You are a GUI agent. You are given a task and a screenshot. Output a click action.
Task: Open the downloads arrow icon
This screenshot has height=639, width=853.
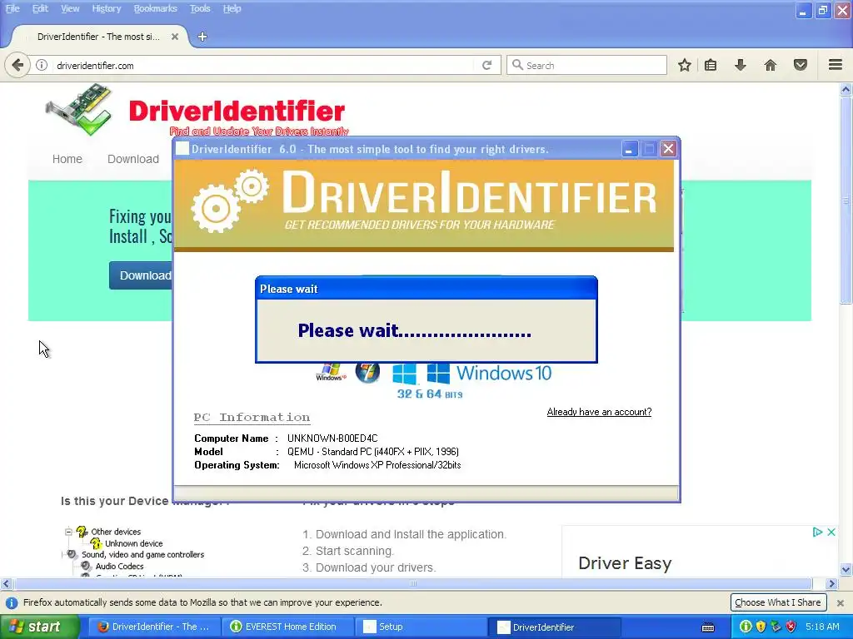pos(741,66)
